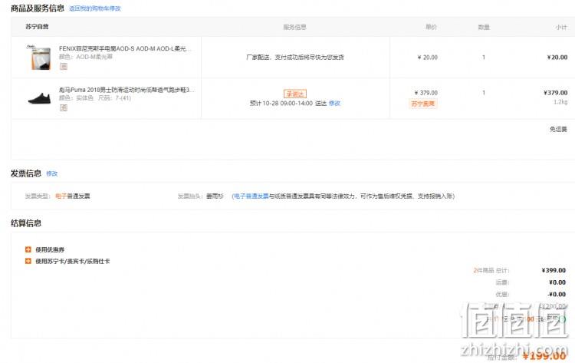The image size is (575, 363).
Task: Click the 承诺达 delivery badge
Action: [295, 94]
